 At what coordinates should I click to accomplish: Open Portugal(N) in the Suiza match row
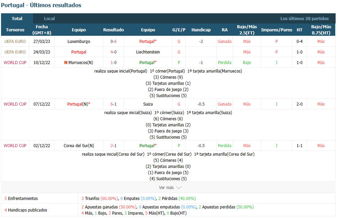click(x=79, y=104)
